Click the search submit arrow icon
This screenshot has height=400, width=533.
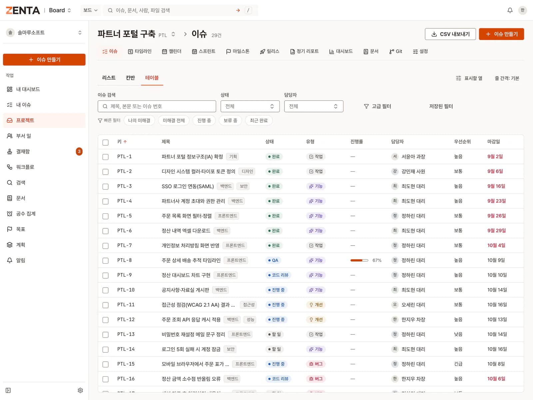tap(238, 10)
